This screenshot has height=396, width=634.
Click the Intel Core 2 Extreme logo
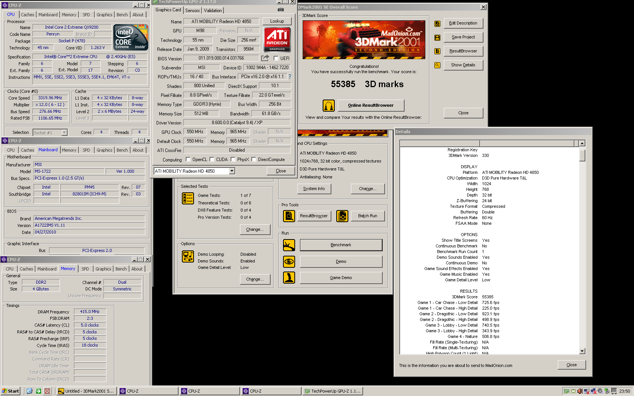tap(131, 37)
